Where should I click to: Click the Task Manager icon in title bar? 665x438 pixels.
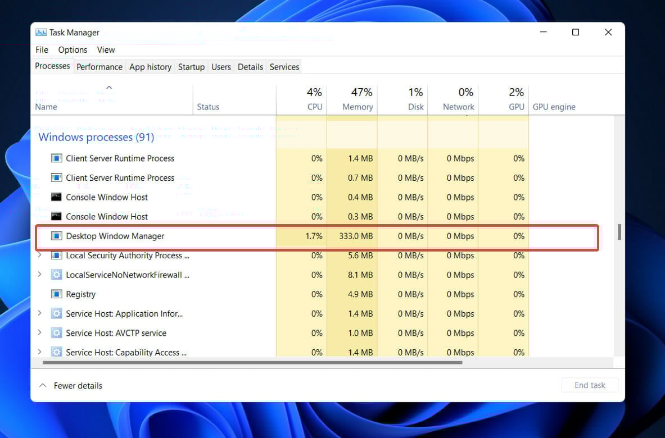pos(40,32)
